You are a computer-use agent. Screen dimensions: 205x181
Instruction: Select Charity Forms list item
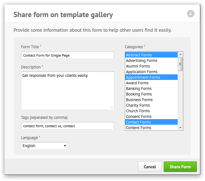tap(151, 105)
